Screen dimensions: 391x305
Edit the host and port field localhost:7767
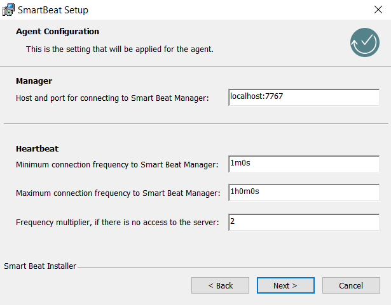tap(304, 98)
